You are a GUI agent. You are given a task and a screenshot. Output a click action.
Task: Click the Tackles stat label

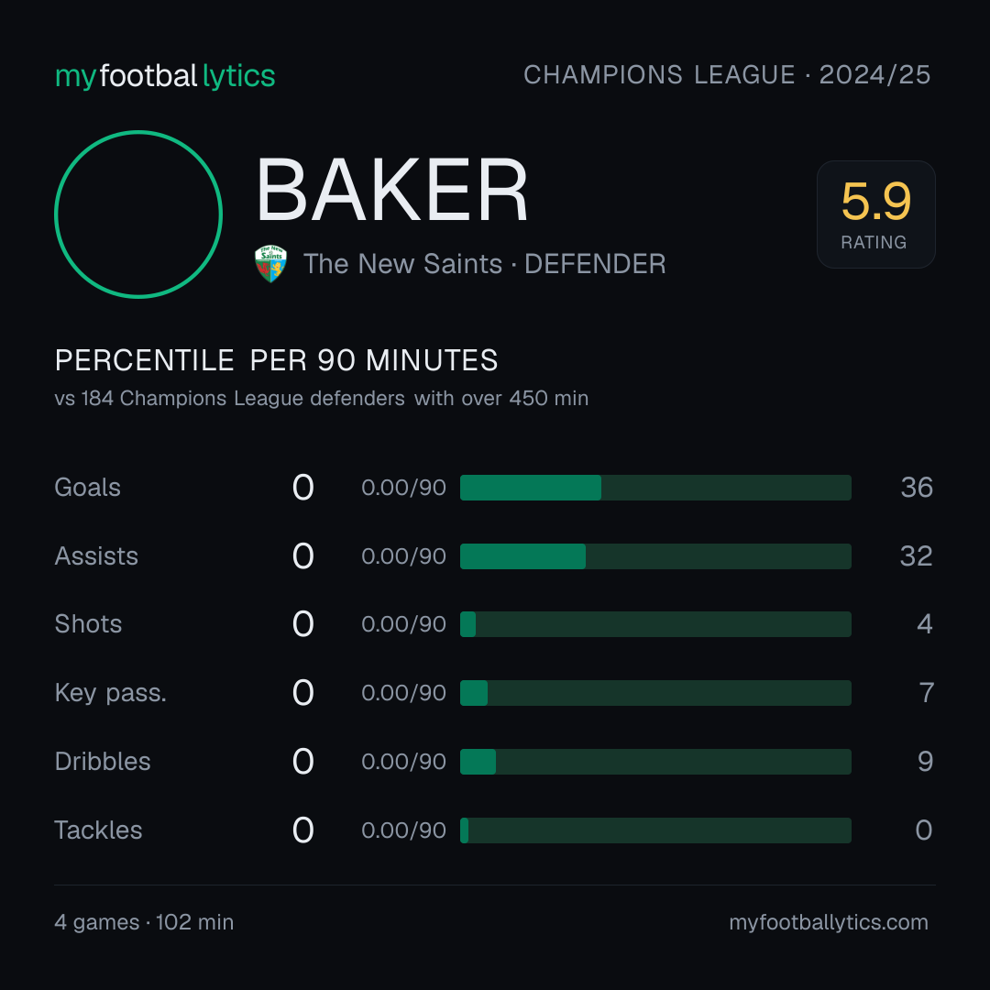pos(98,830)
